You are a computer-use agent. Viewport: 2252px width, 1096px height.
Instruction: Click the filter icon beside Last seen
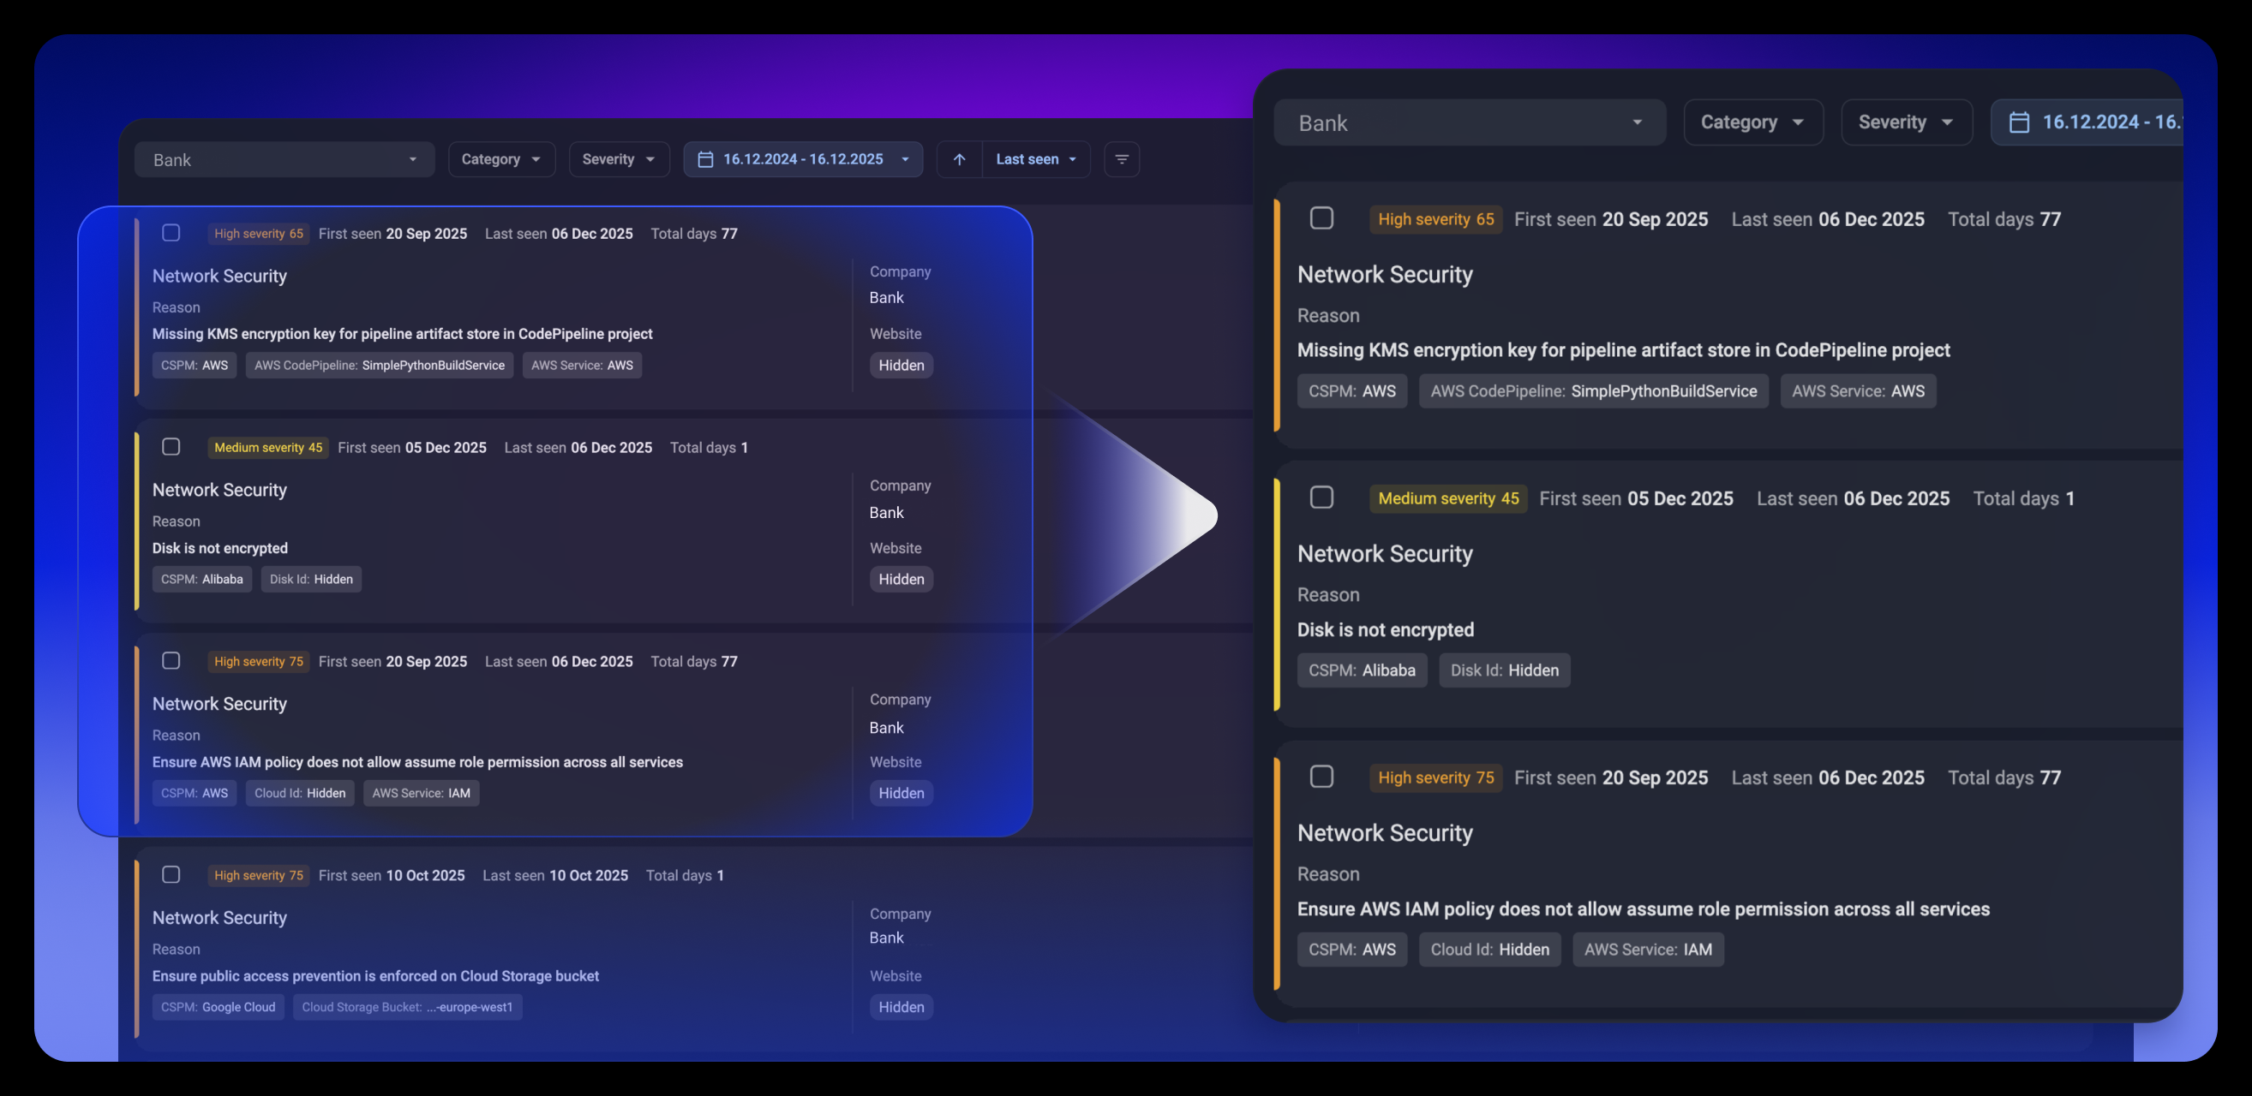(x=1122, y=159)
